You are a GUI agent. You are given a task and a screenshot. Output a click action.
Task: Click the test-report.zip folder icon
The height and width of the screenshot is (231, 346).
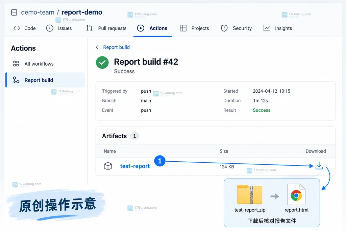coord(250,194)
